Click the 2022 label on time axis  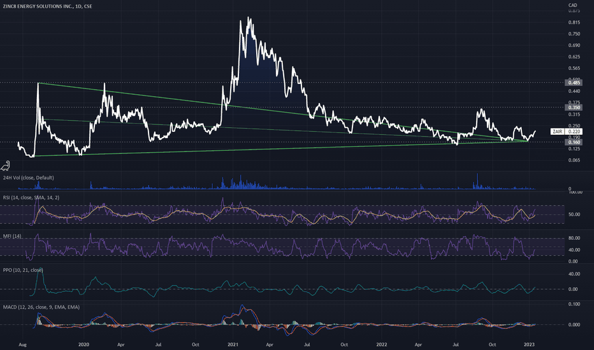click(x=382, y=345)
